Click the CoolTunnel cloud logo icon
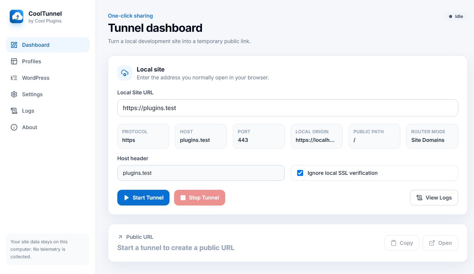The height and width of the screenshot is (274, 474). pos(16,16)
